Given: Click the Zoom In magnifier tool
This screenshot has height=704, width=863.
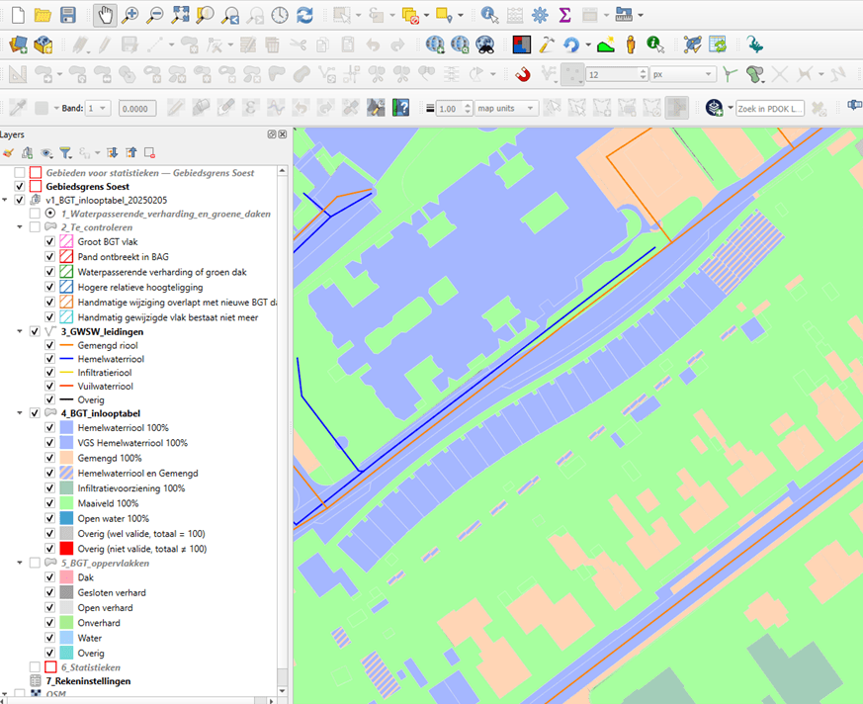Looking at the screenshot, I should click(x=129, y=15).
